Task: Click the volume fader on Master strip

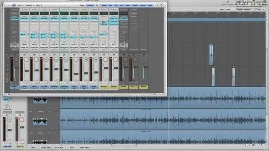Action: 146,67
